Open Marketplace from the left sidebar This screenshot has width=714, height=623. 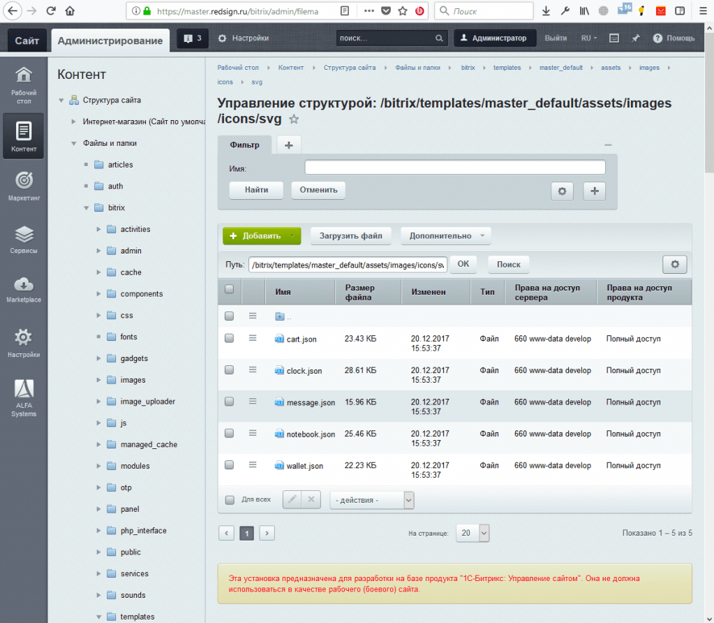pyautogui.click(x=24, y=290)
